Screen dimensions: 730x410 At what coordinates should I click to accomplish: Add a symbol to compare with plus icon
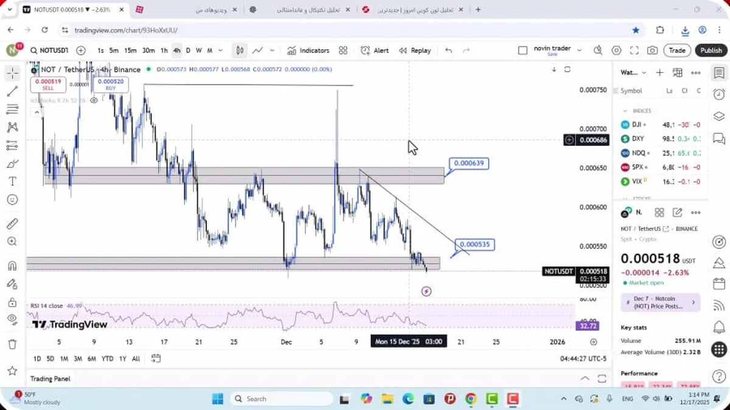(x=81, y=50)
